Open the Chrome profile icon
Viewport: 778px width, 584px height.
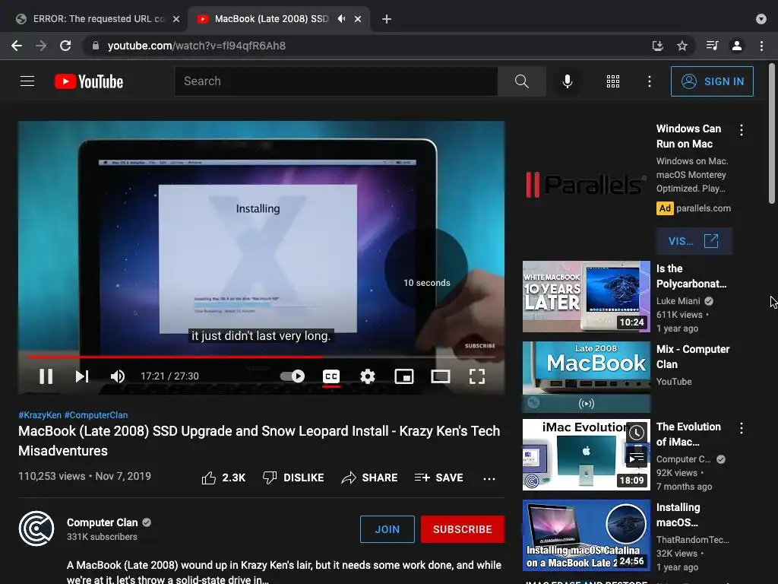[737, 46]
